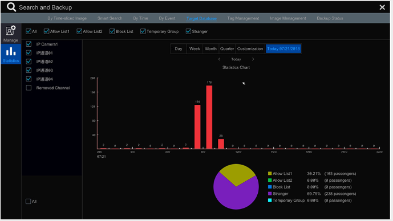Screen dimensions: 393x221
Task: Toggle the Allow List1 checkbox
Action: click(46, 31)
